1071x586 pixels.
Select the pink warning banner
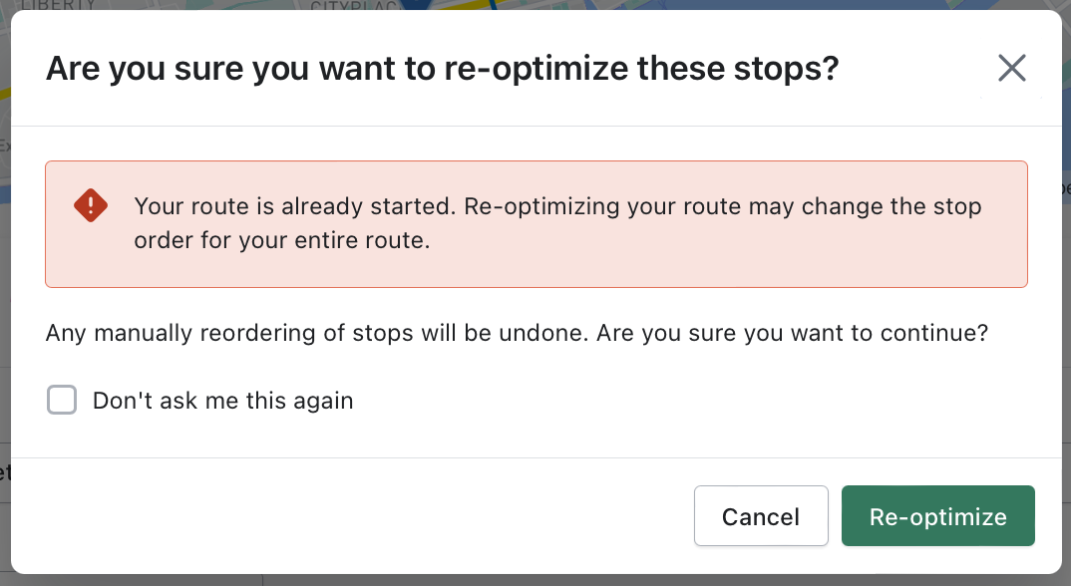(535, 224)
